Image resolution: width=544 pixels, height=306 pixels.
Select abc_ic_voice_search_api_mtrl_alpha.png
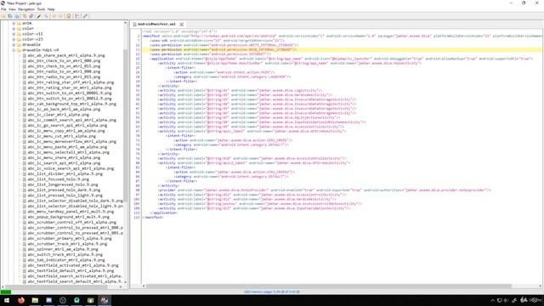point(71,168)
